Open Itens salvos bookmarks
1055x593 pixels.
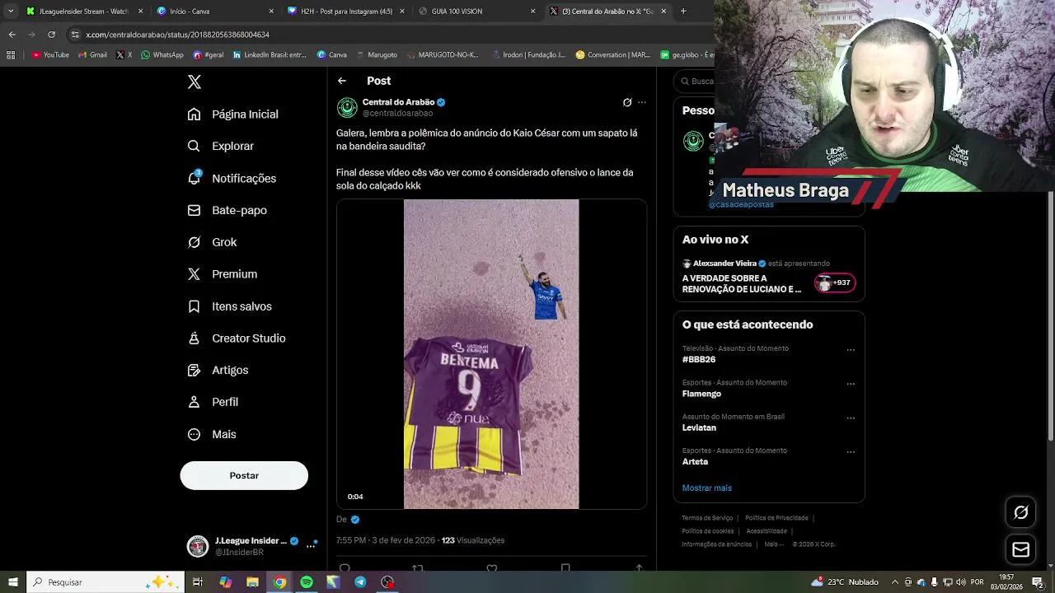tap(230, 306)
